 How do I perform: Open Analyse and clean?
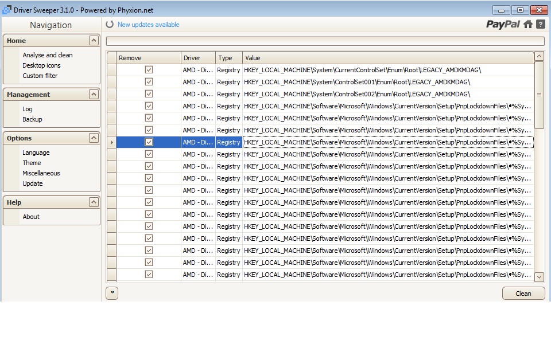click(x=48, y=55)
